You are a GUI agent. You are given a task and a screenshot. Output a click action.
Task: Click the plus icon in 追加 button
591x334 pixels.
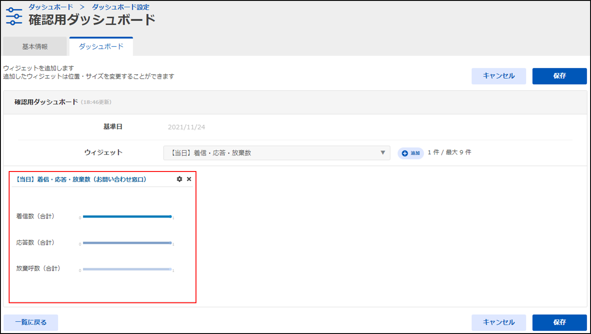pyautogui.click(x=405, y=153)
